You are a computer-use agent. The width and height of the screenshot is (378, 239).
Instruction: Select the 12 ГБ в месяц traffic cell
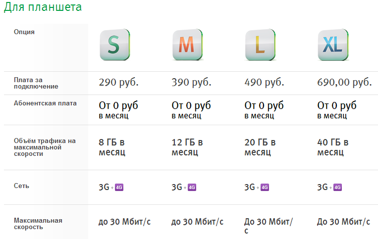(187, 147)
